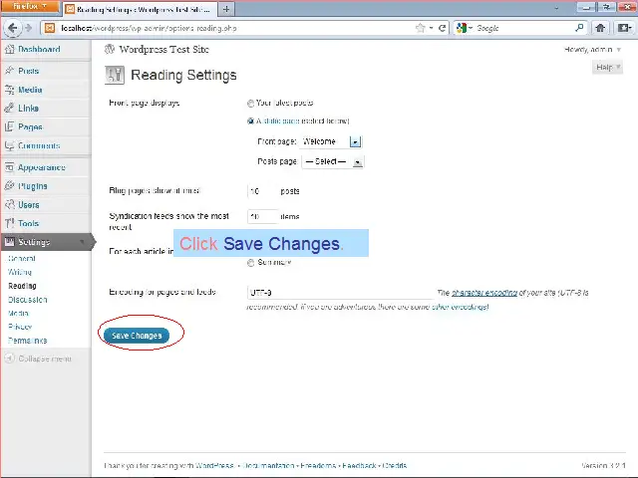Open the General settings submenu item
Viewport: 638px width, 478px height.
click(22, 259)
